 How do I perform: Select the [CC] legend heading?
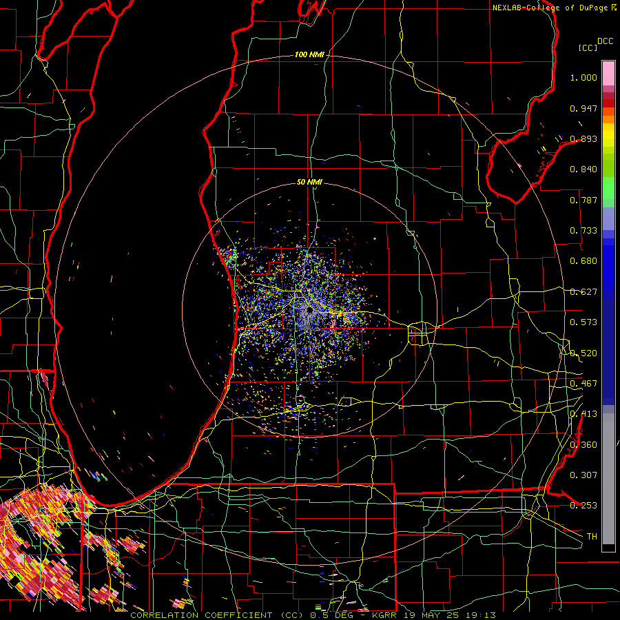click(x=588, y=48)
